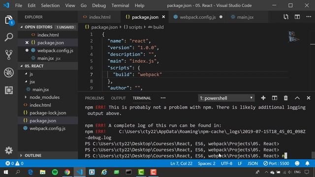Open webpack.config.js in the explorer tree

click(x=48, y=128)
